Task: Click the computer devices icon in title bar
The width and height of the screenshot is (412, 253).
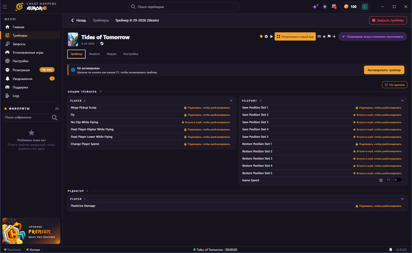Action: [x=334, y=7]
